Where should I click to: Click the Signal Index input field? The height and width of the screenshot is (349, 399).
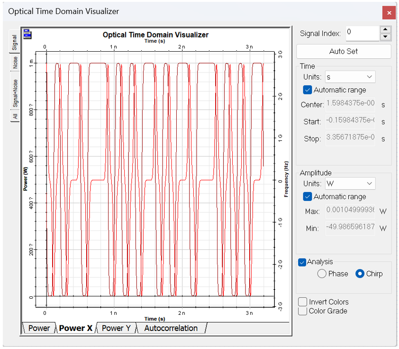point(362,33)
